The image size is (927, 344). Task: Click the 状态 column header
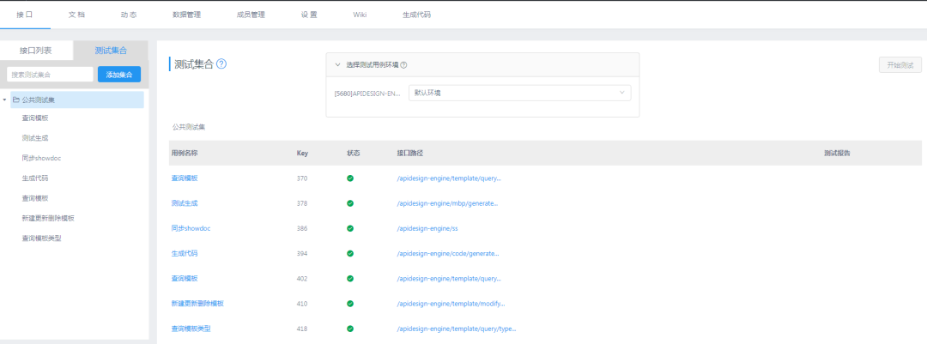point(354,153)
